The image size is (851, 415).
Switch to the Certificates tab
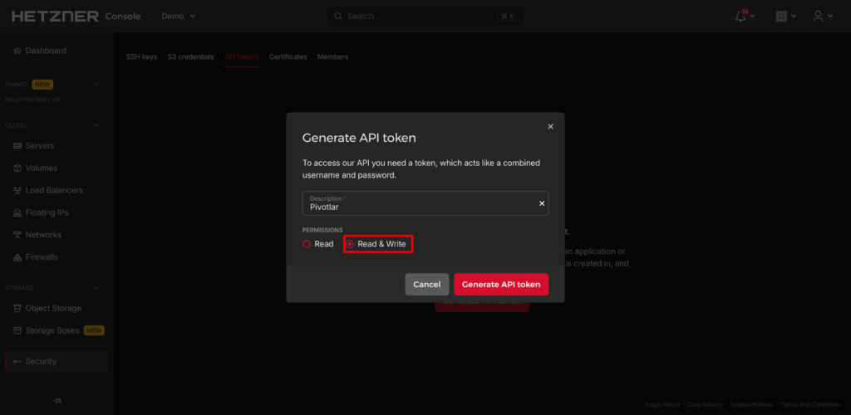pos(288,57)
